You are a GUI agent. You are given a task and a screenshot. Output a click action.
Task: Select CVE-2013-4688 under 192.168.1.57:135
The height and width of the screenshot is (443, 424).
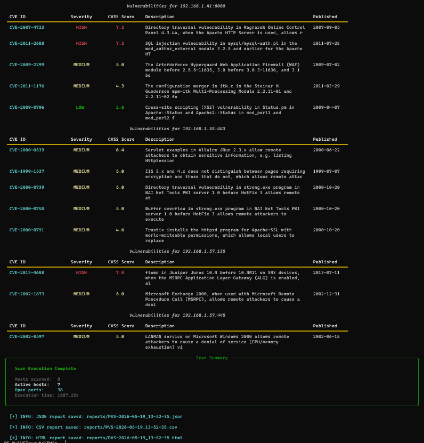[27, 272]
